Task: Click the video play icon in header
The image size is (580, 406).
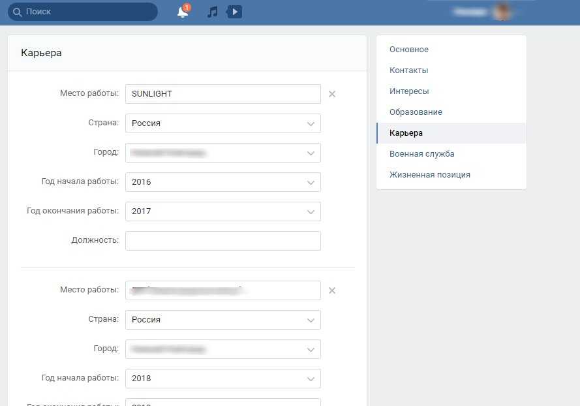Action: click(x=234, y=12)
